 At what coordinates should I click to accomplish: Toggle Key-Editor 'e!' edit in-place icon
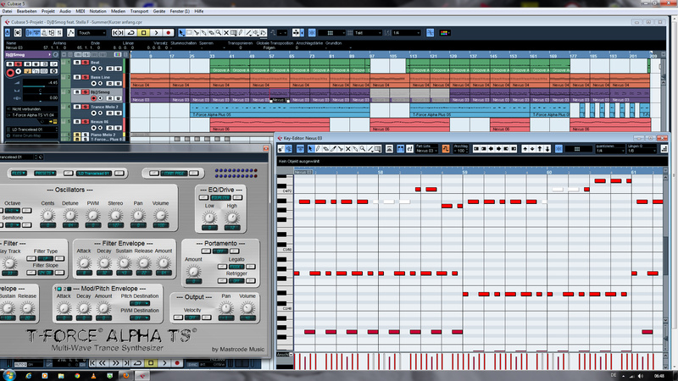coord(409,149)
